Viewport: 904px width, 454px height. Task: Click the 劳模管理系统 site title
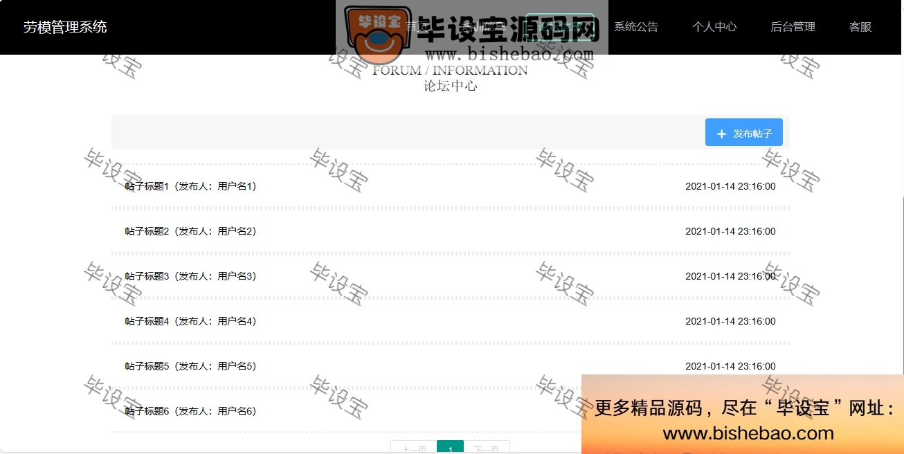pyautogui.click(x=65, y=27)
